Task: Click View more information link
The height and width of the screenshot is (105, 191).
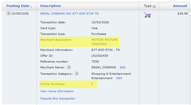Action: point(57,91)
